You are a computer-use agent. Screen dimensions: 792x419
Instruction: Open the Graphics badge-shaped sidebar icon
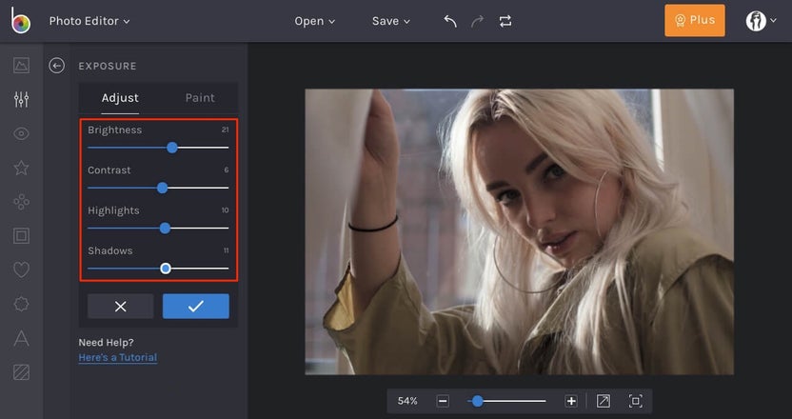[x=21, y=305]
